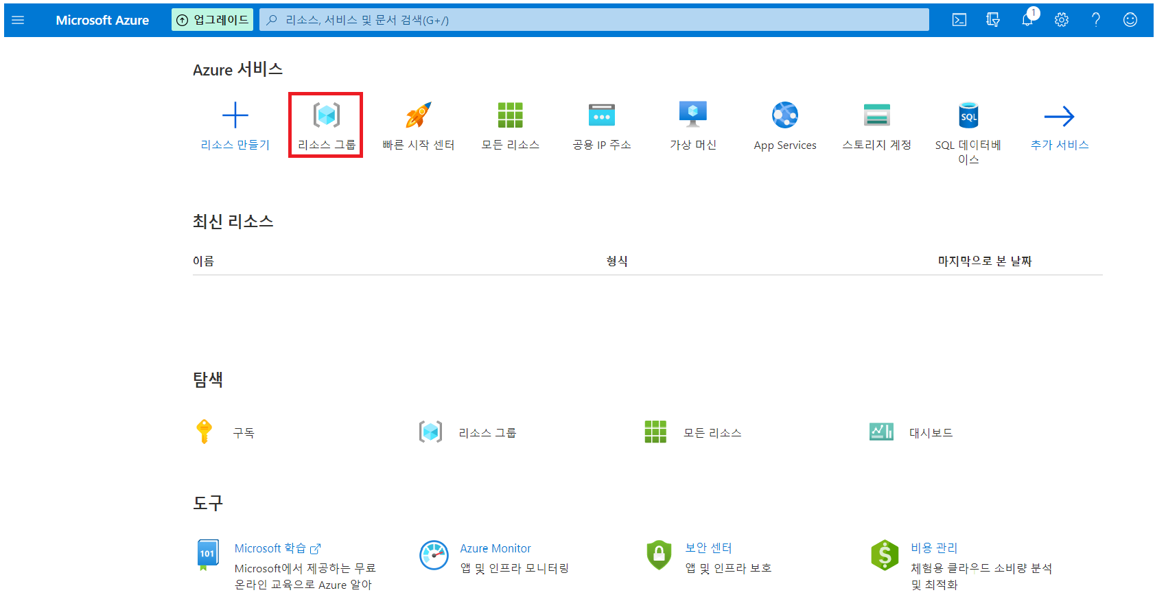Open the Microsoft 학습 link
The height and width of the screenshot is (597, 1155).
277,548
